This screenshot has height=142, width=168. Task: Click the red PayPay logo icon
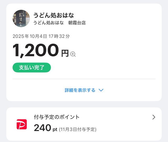click(22, 124)
